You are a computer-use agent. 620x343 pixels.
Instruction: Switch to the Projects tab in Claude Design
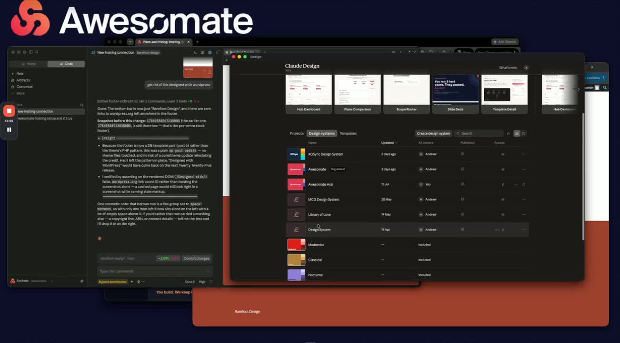(x=297, y=133)
